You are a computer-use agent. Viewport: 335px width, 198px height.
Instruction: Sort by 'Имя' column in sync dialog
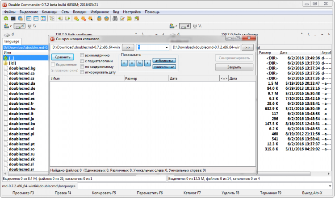pos(87,78)
